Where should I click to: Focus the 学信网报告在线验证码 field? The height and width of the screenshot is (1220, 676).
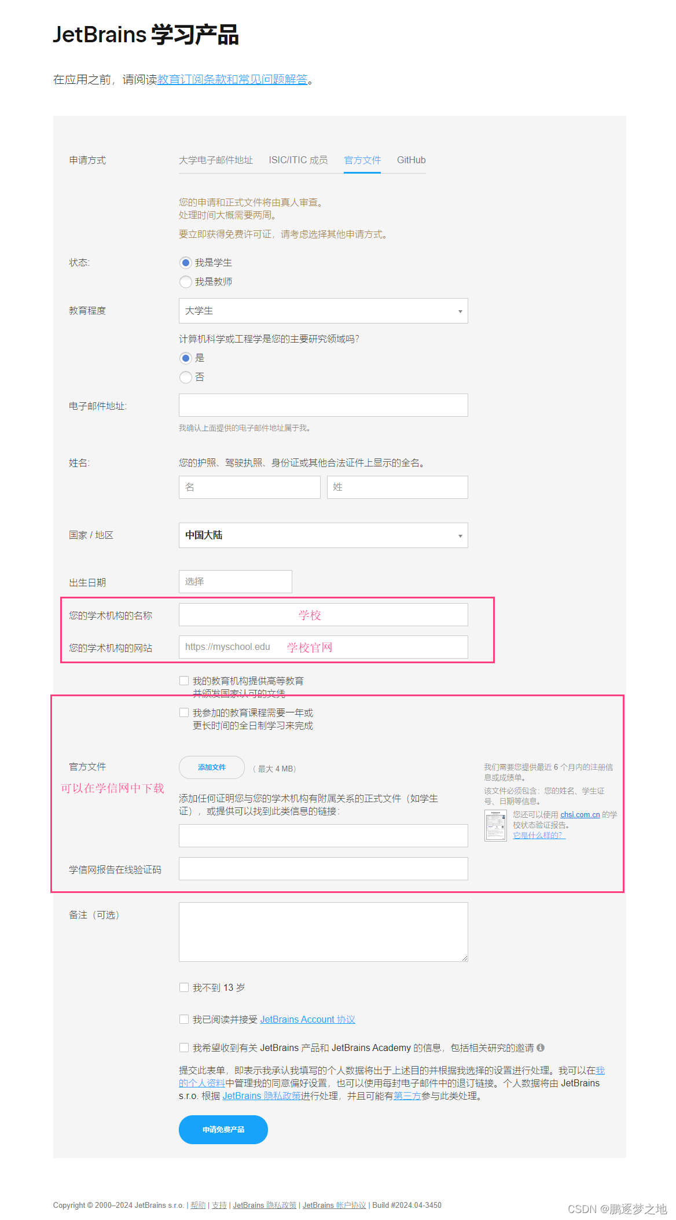[323, 869]
